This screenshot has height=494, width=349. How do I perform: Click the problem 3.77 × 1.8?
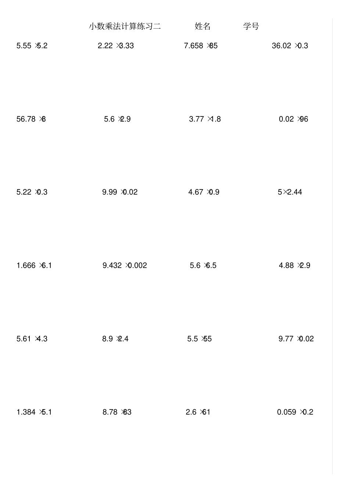(205, 119)
